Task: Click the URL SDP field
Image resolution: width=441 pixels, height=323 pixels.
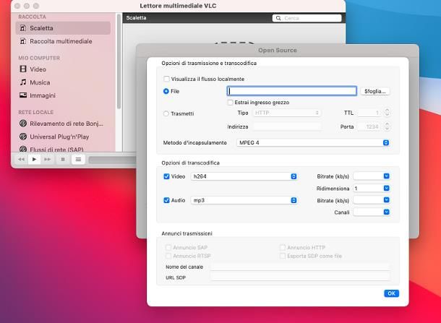Action: click(300, 277)
